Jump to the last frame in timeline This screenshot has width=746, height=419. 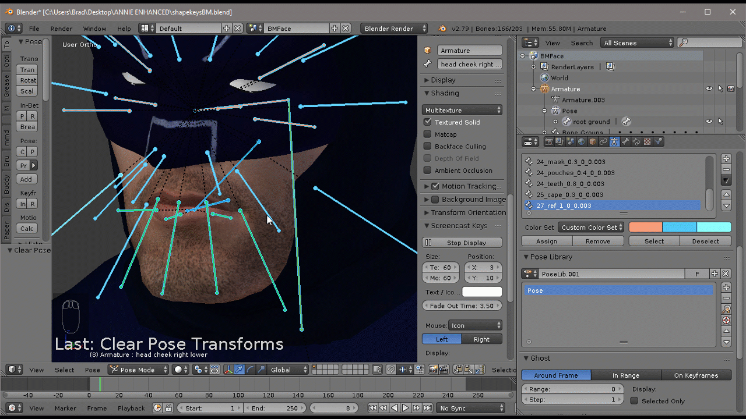[427, 408]
